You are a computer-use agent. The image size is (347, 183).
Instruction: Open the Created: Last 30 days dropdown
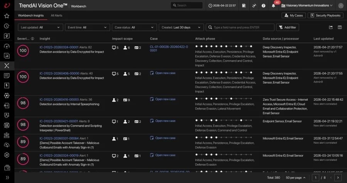(181, 27)
